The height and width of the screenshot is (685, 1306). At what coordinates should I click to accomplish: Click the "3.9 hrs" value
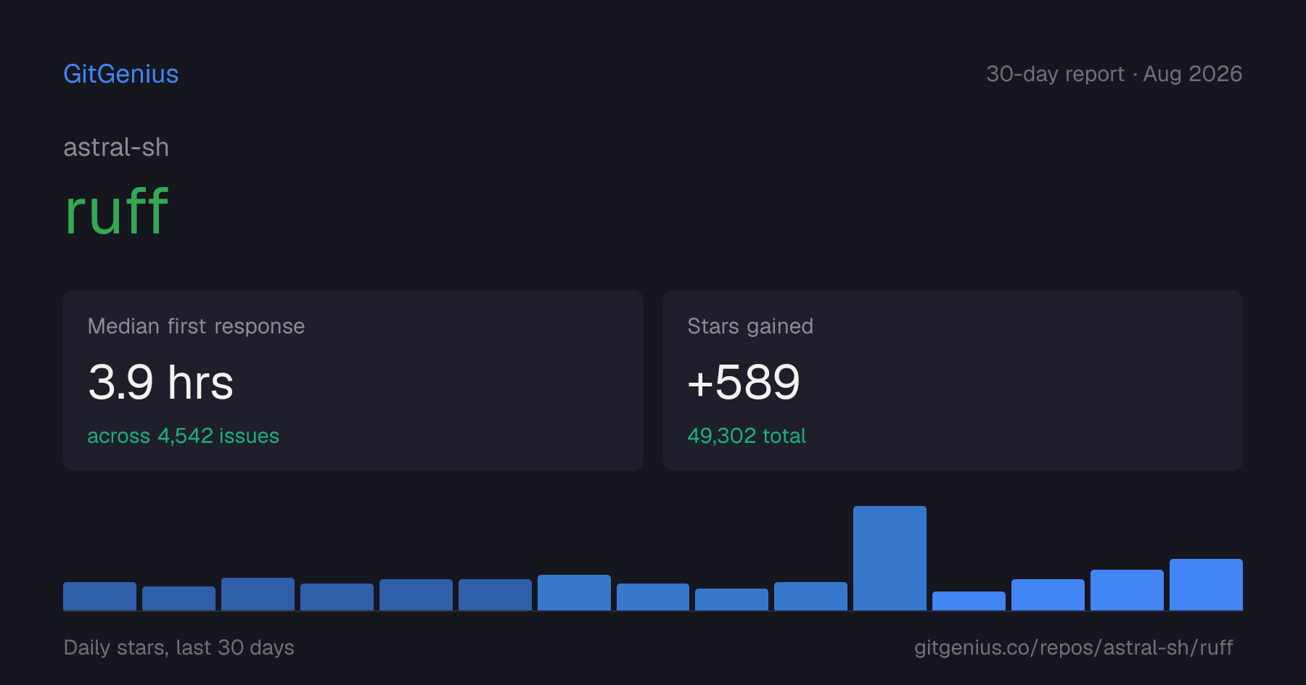point(160,382)
